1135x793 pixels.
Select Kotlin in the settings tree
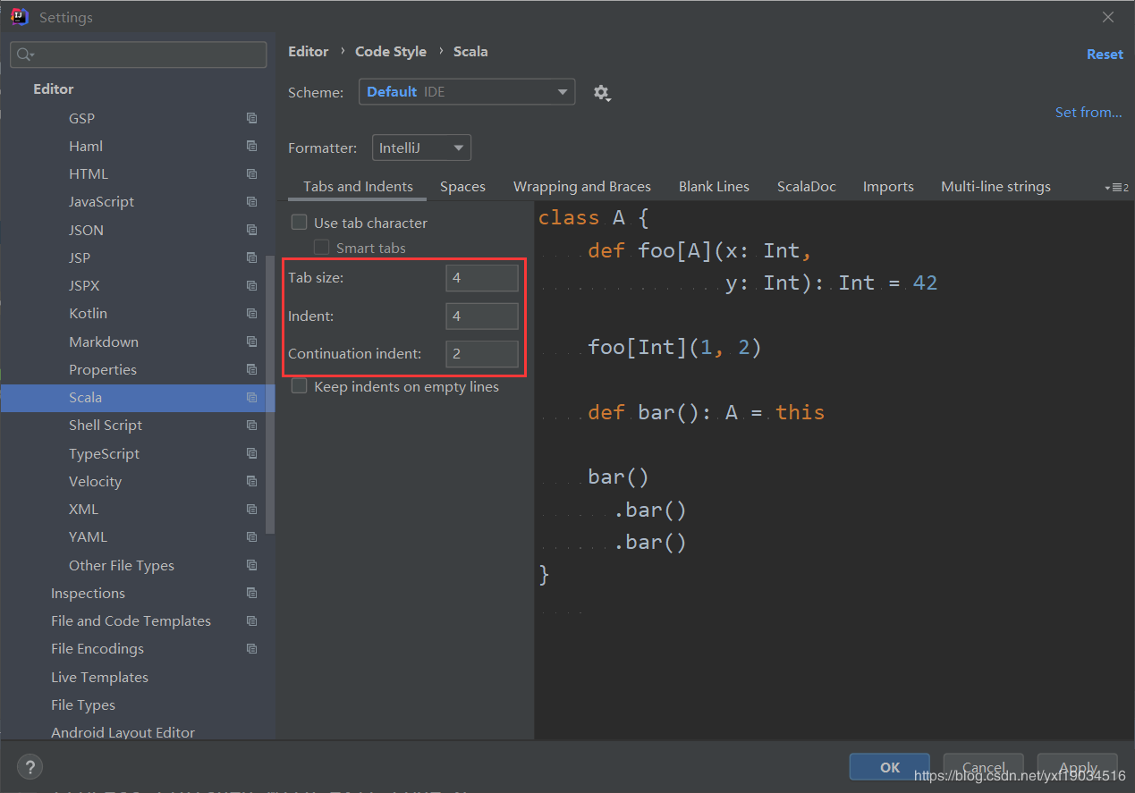coord(88,313)
